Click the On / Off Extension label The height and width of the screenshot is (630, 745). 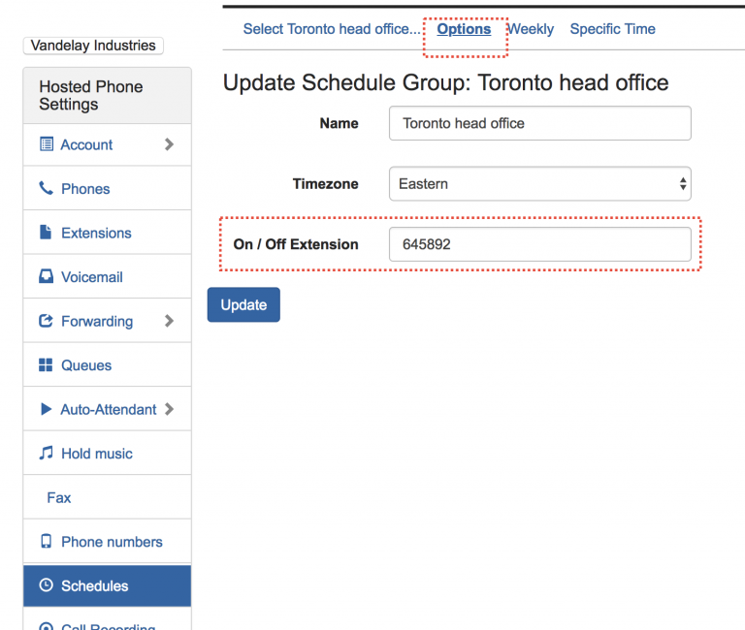coord(296,244)
